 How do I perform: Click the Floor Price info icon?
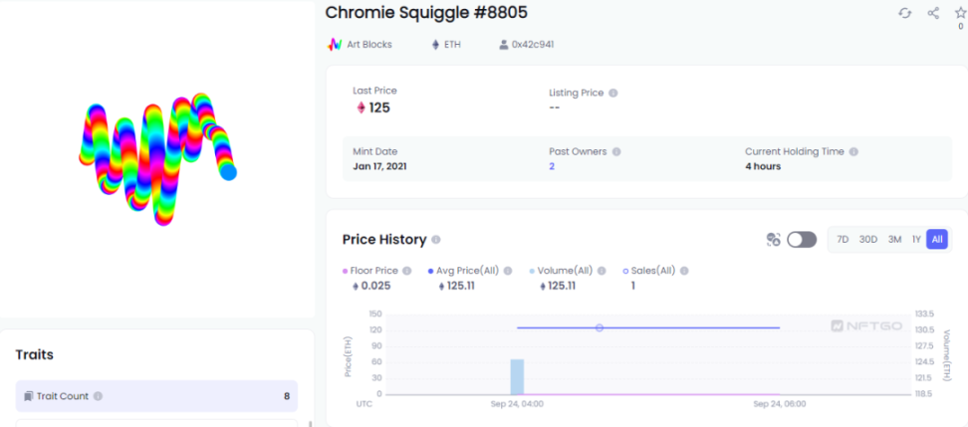coord(407,271)
